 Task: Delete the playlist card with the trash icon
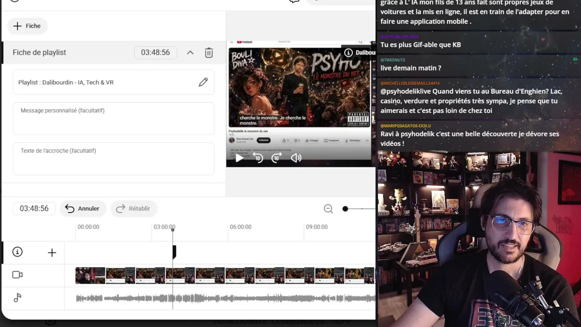tap(209, 53)
